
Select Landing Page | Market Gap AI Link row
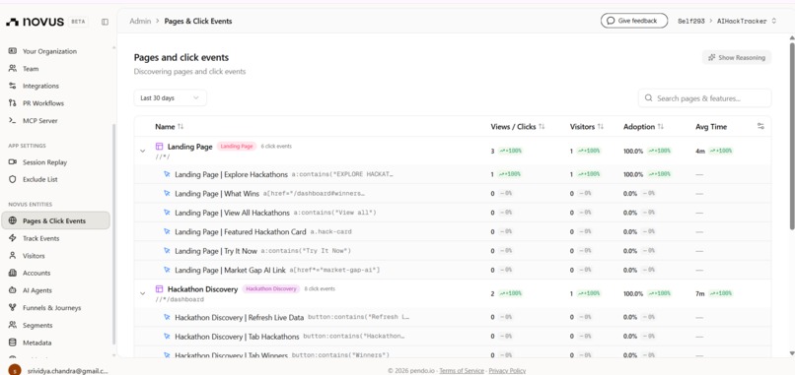453,270
